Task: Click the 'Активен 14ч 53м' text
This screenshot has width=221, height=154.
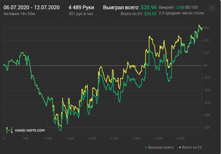Action: coord(19,14)
